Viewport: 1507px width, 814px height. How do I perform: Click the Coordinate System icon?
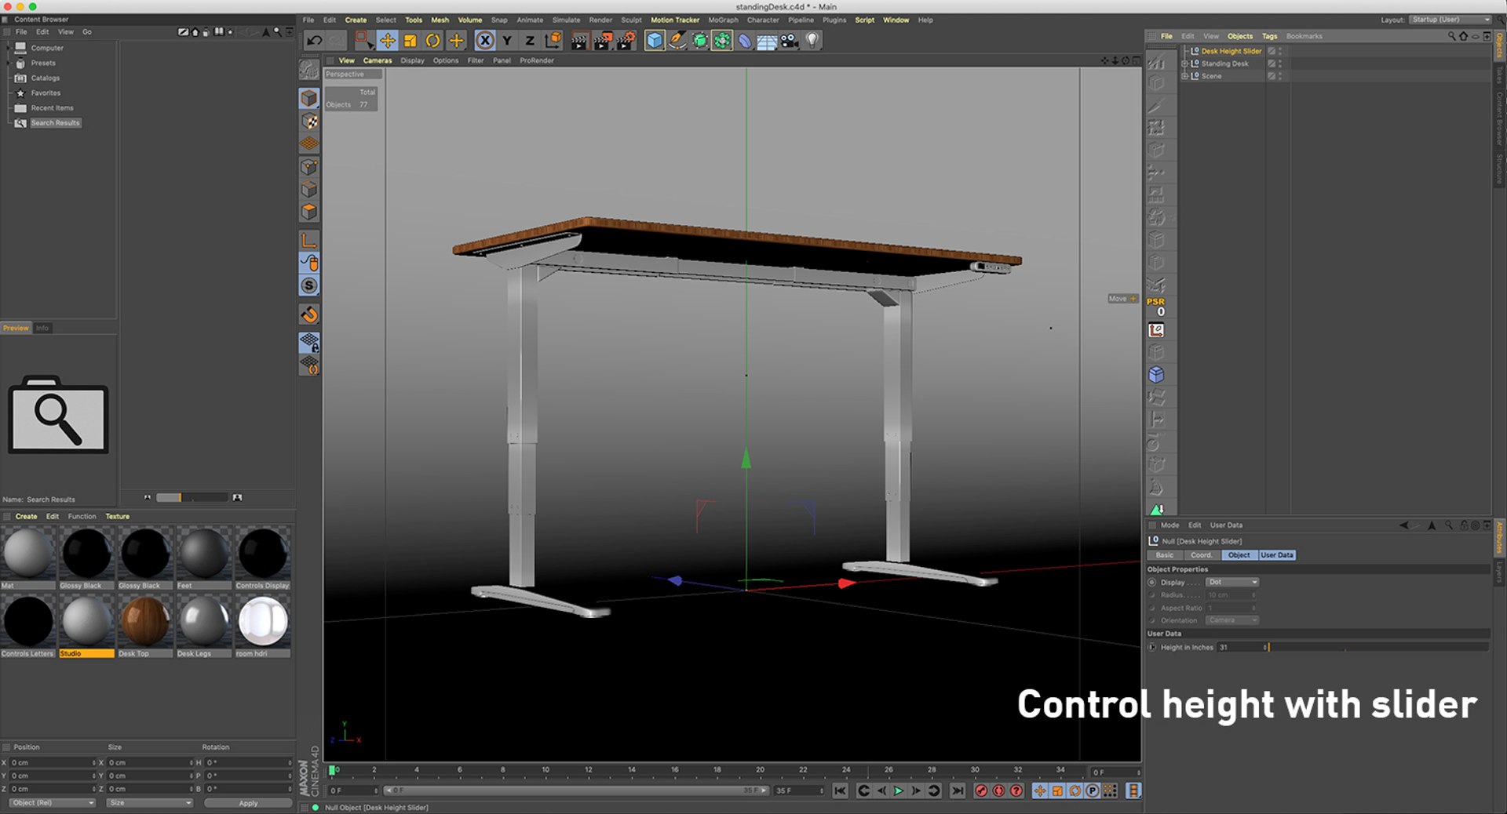[x=553, y=41]
